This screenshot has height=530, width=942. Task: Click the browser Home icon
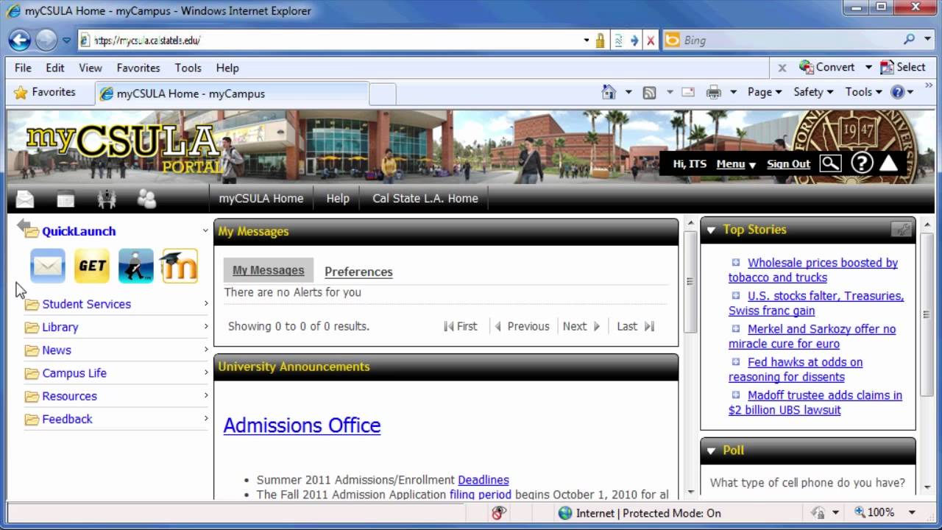609,92
